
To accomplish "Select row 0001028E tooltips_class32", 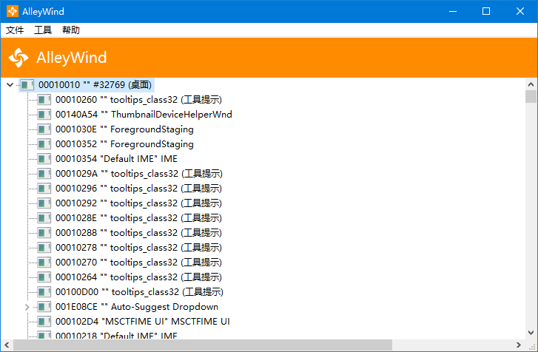I will pos(138,217).
